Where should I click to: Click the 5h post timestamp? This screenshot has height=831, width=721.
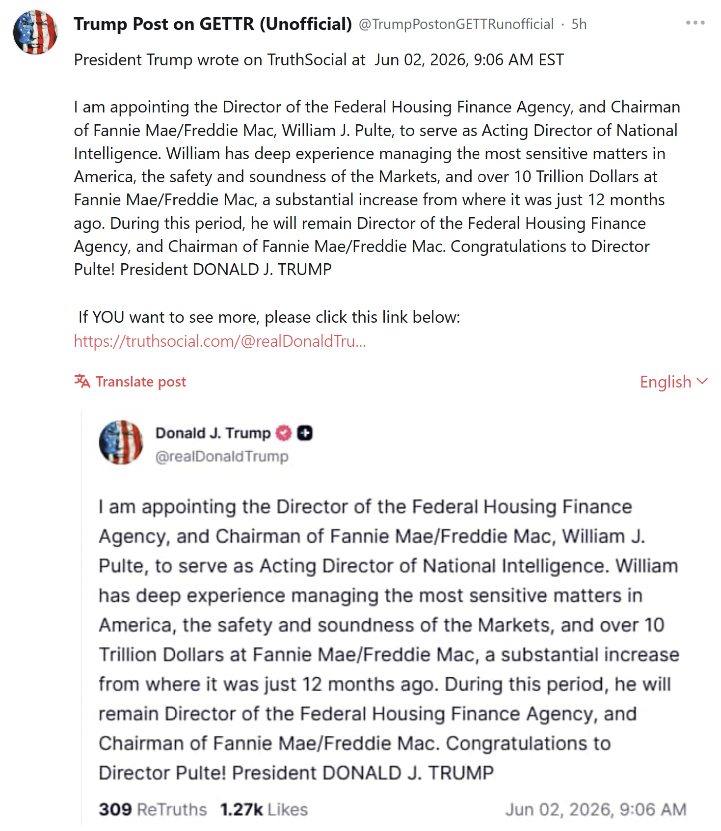click(x=579, y=24)
